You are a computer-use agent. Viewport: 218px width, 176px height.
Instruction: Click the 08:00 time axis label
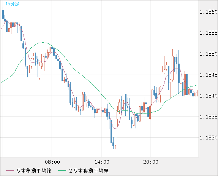pos(52,162)
